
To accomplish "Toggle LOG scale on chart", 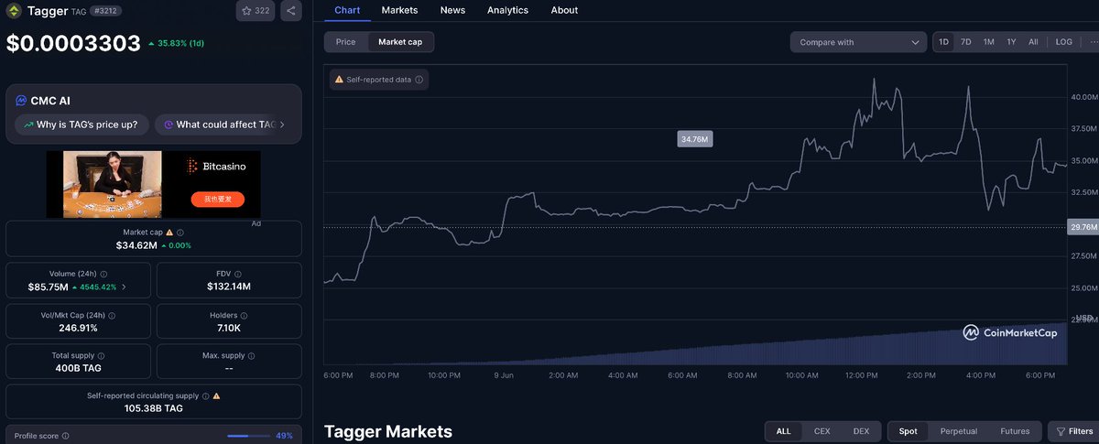I will [x=1063, y=42].
